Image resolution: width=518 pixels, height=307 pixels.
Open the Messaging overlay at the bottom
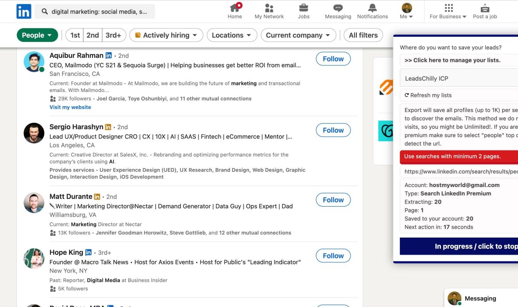[481, 298]
